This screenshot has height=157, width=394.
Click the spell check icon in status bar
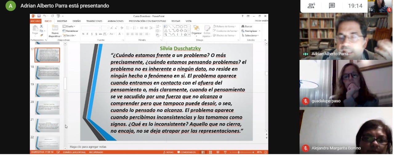[x=58, y=152]
